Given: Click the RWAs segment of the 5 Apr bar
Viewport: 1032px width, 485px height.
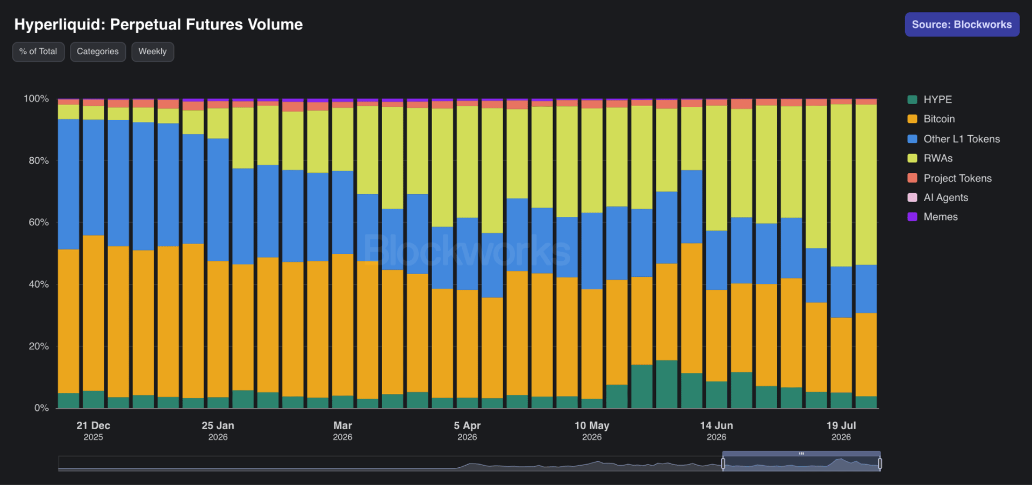Looking at the screenshot, I should click(x=467, y=161).
